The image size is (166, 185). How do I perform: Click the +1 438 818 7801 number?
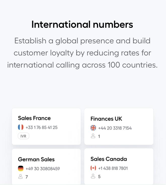[x=113, y=168]
